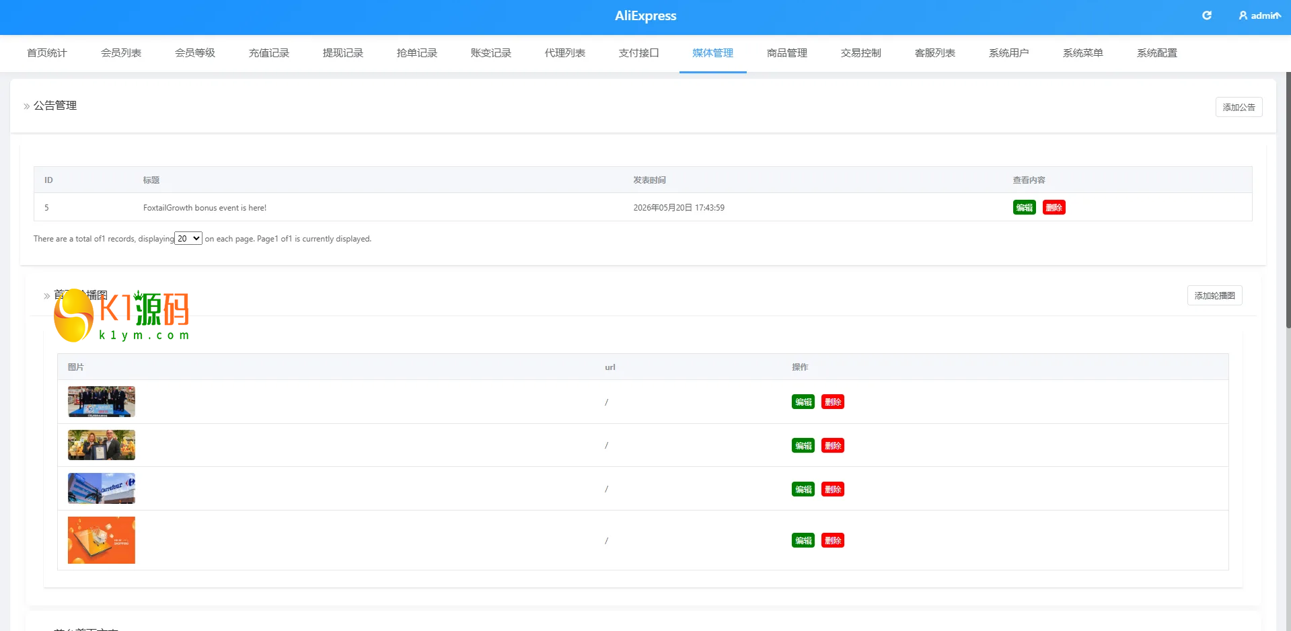The height and width of the screenshot is (631, 1291).
Task: Edit the second carousel image row
Action: (x=803, y=445)
